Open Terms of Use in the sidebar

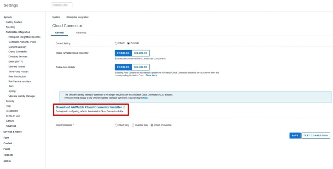[x=13, y=116]
